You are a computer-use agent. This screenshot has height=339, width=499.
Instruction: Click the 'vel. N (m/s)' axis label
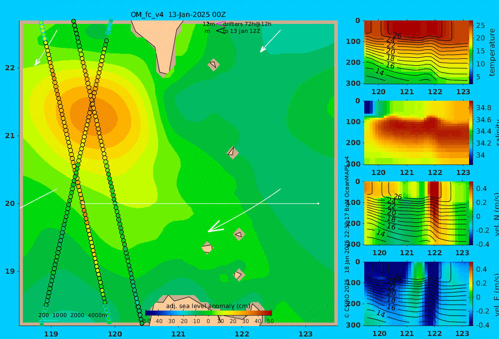pos(496,214)
